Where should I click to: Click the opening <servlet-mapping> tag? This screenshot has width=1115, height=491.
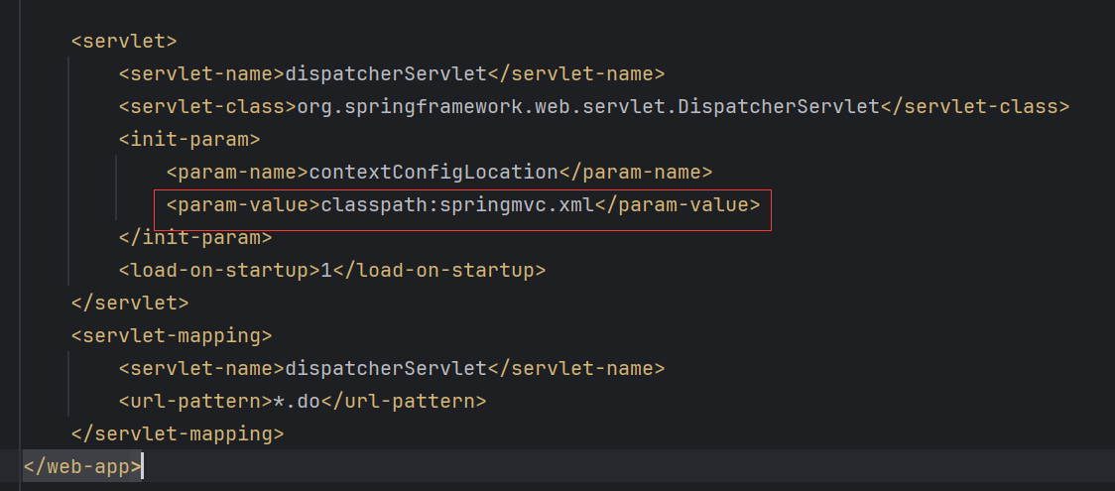[172, 336]
